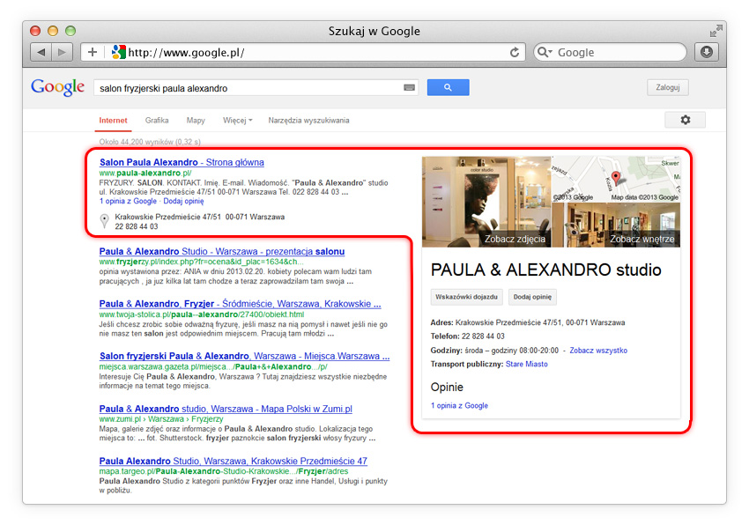Click the www.paula-alexandro.pl green URL

click(145, 173)
